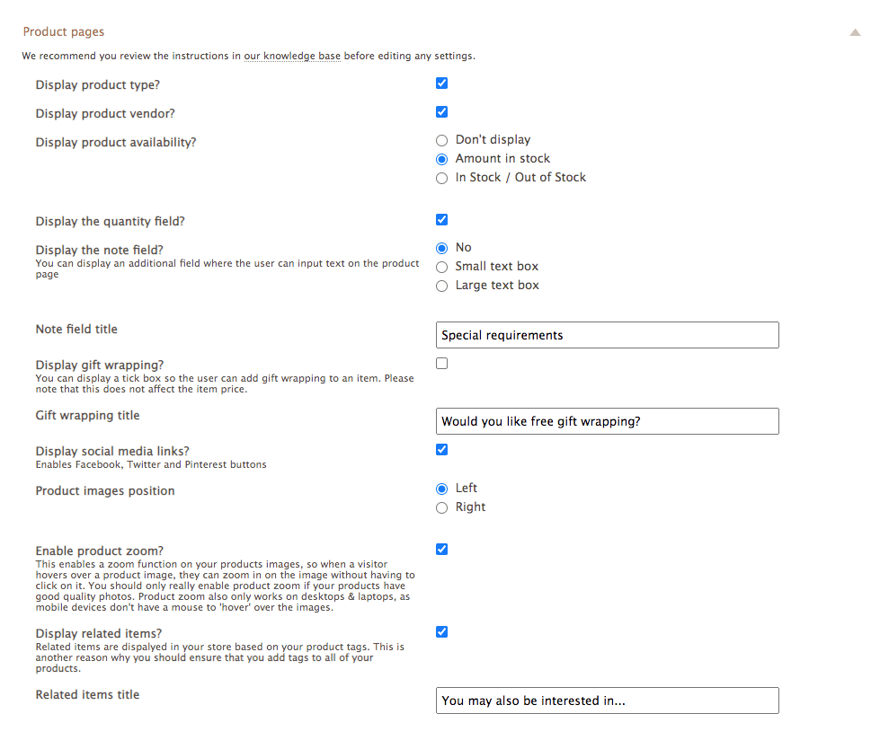Image resolution: width=880 pixels, height=749 pixels.
Task: Open the knowledge base link
Action: point(292,56)
